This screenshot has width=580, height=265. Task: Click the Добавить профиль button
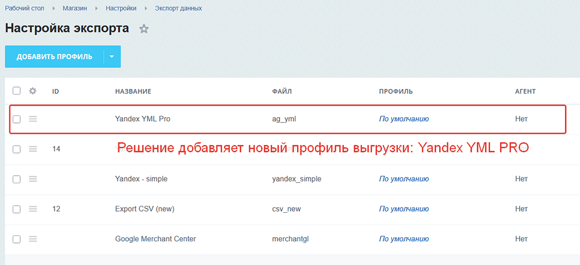coord(54,57)
